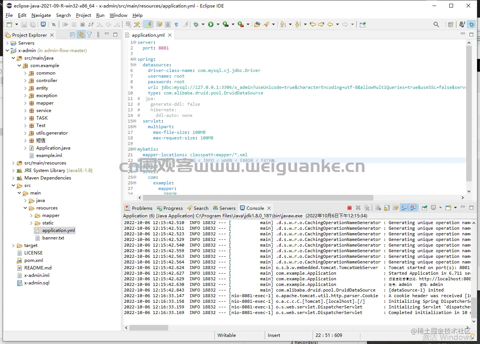Screen dimensions: 480x344
Task: Open the Run button dropdown arrow
Action: point(218,24)
